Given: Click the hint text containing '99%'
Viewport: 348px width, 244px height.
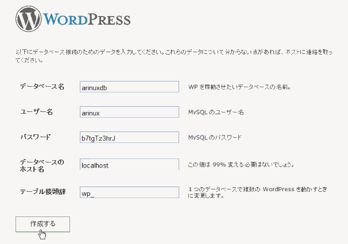Looking at the screenshot, I should coord(241,165).
